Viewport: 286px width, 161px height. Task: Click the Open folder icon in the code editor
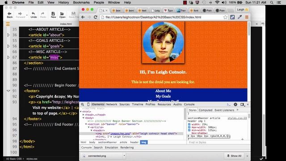coord(62,15)
